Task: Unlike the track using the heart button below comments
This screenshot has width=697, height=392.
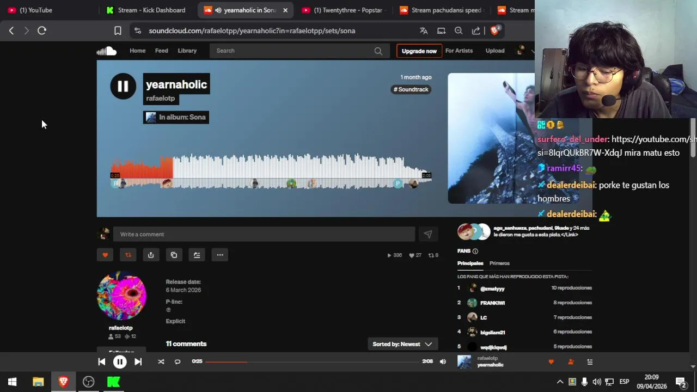Action: point(105,255)
